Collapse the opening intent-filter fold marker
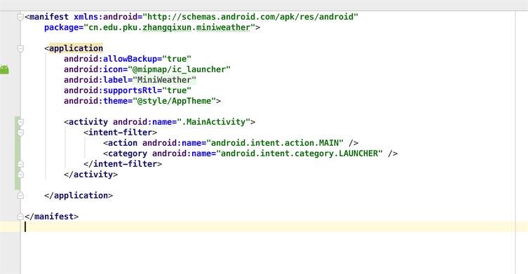The image size is (528, 274). [x=20, y=132]
